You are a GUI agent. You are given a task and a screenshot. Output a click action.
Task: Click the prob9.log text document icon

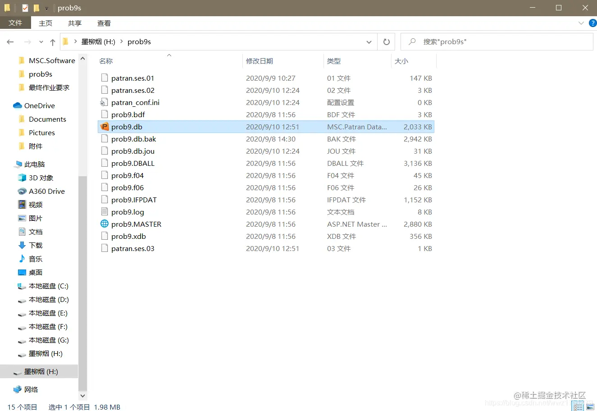(105, 212)
